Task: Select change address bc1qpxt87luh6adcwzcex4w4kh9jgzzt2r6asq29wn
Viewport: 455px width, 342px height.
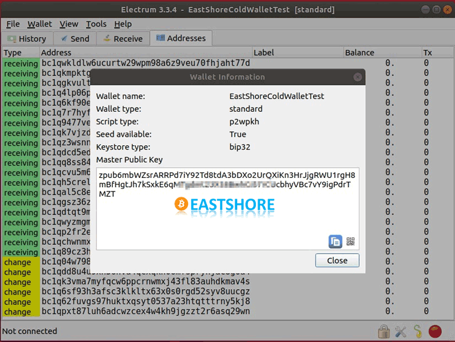Action: pyautogui.click(x=146, y=312)
